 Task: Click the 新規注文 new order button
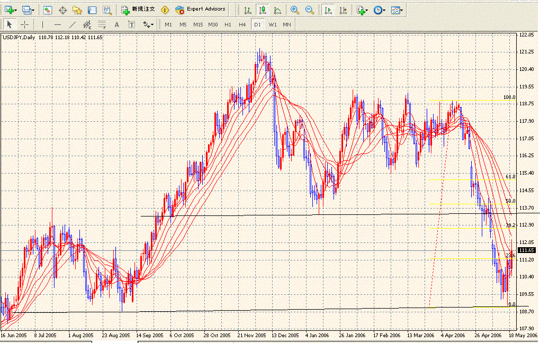[139, 10]
